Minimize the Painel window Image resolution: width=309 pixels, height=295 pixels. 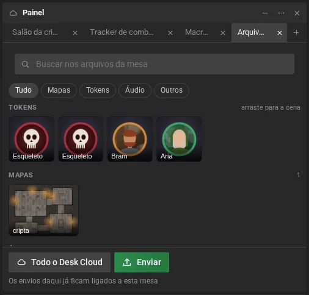[265, 13]
